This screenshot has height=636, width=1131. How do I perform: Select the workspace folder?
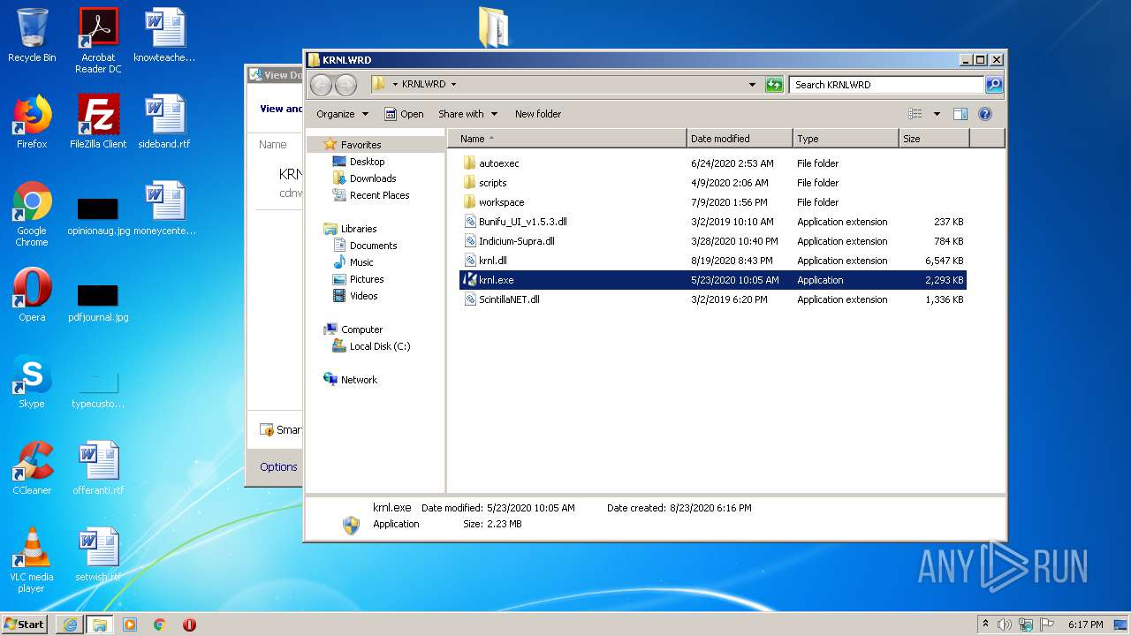coord(712,202)
